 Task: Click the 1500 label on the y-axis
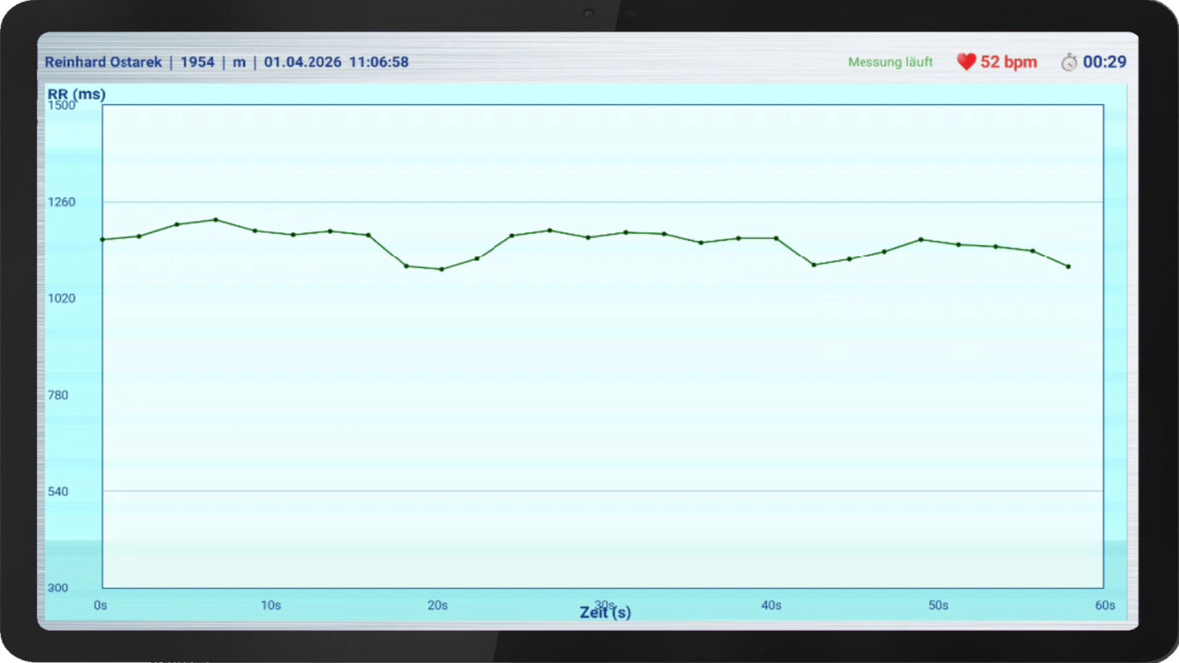coord(61,105)
